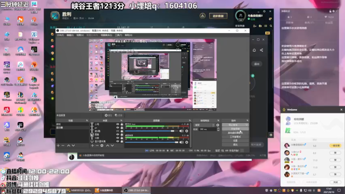Click the search icon in LoL friends bar
The image size is (345, 194).
tap(271, 26)
